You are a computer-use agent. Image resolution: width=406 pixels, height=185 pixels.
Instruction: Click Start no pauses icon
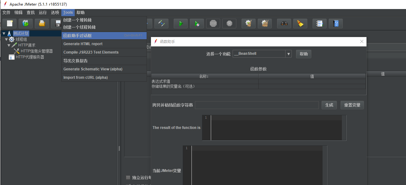pyautogui.click(x=197, y=23)
